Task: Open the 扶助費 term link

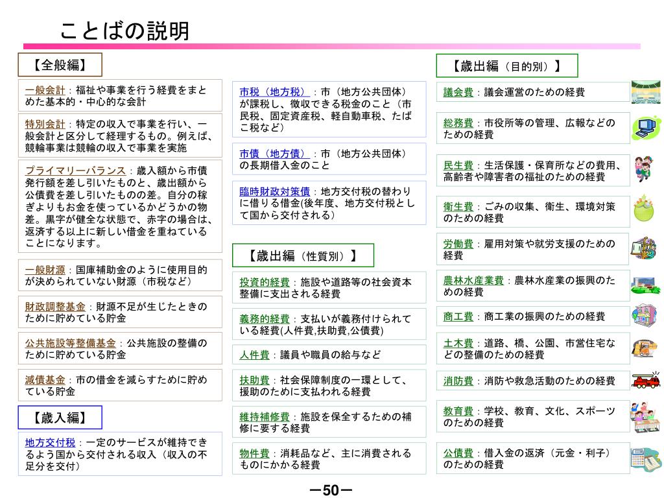Action: point(254,380)
